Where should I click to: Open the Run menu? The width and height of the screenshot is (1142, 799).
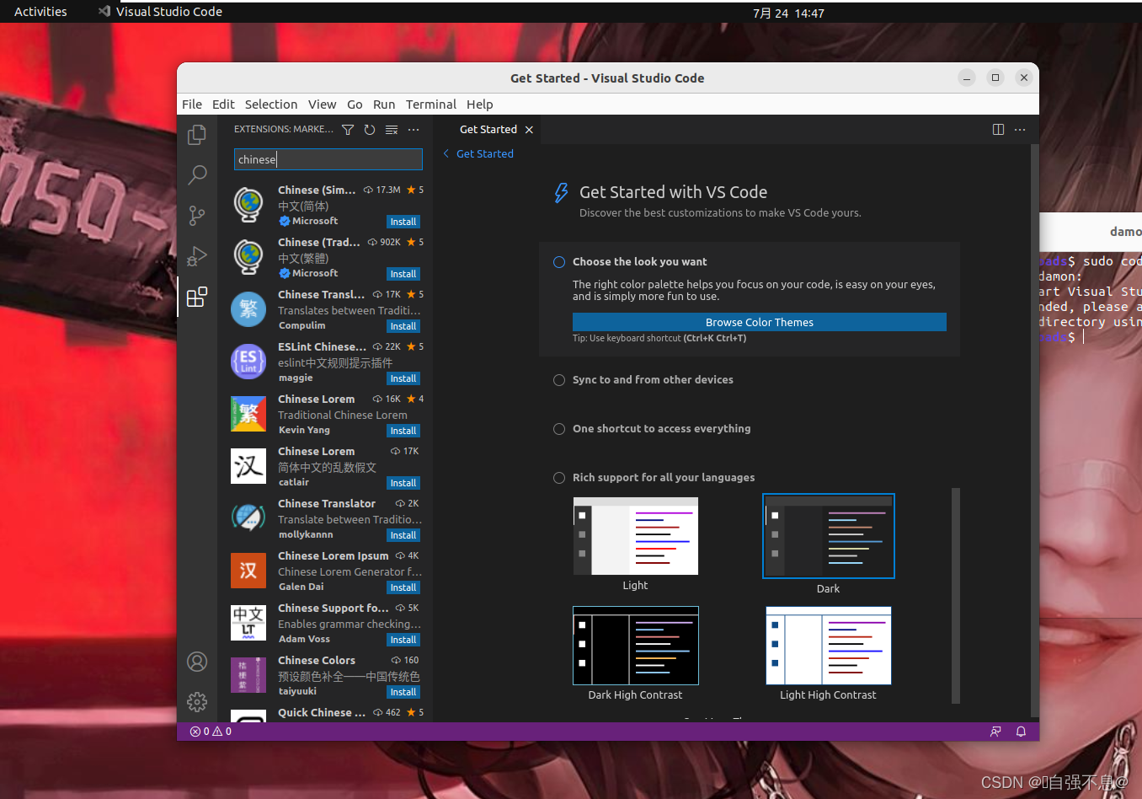tap(384, 105)
